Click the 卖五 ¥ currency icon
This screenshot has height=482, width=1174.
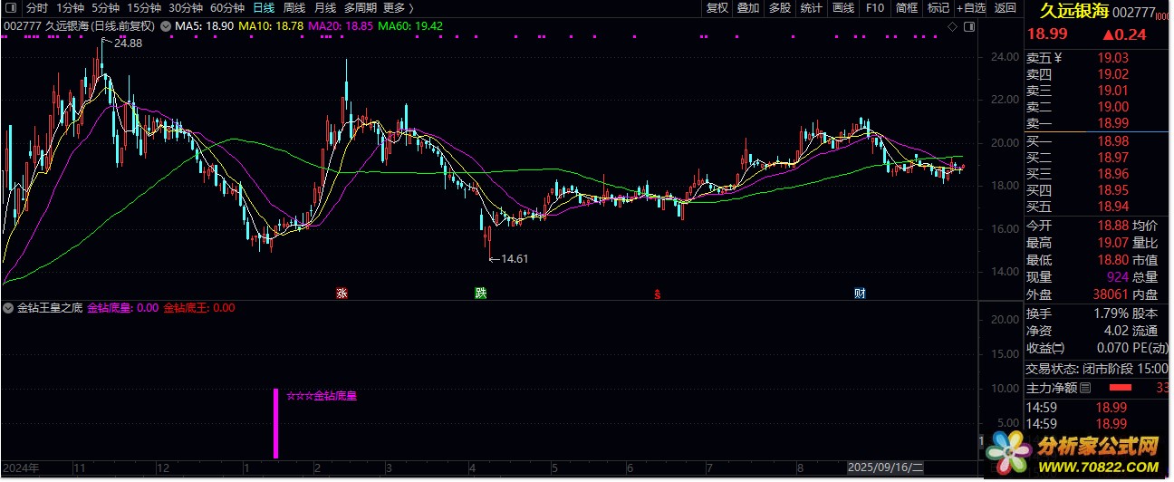point(1057,58)
